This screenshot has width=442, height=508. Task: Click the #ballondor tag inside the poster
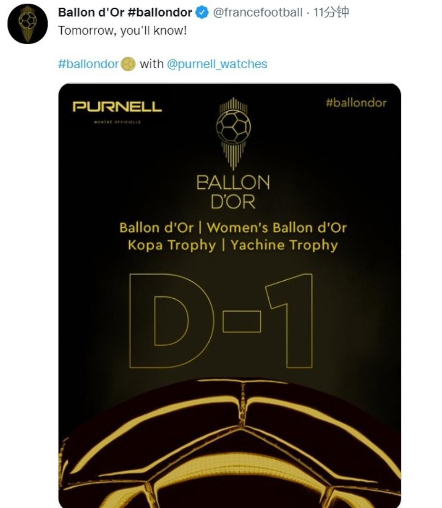tap(356, 103)
